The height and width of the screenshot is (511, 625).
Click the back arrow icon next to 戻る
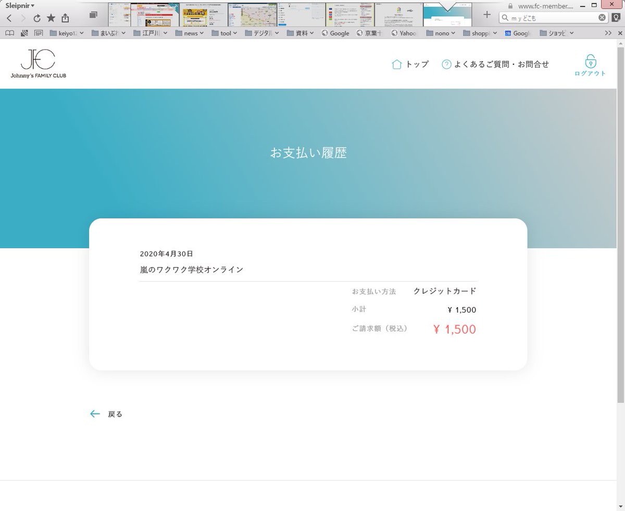95,414
